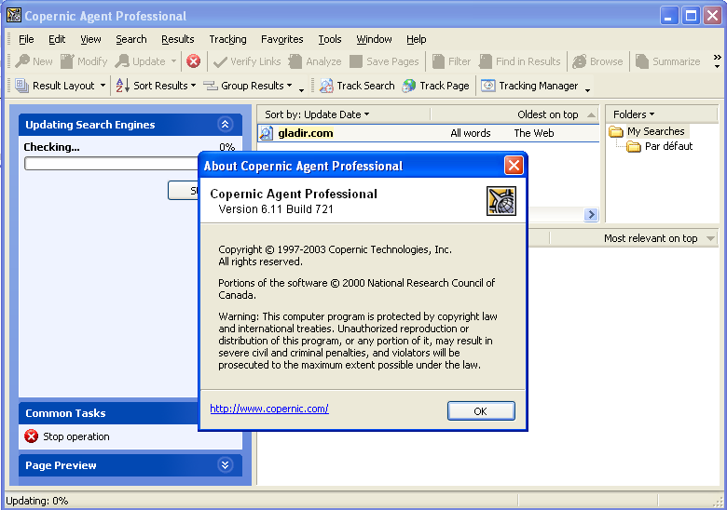Click the Checking progress bar
Image resolution: width=727 pixels, height=510 pixels.
111,164
